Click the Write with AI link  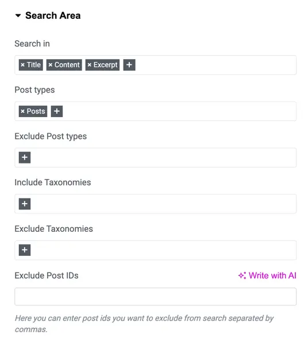pyautogui.click(x=272, y=275)
